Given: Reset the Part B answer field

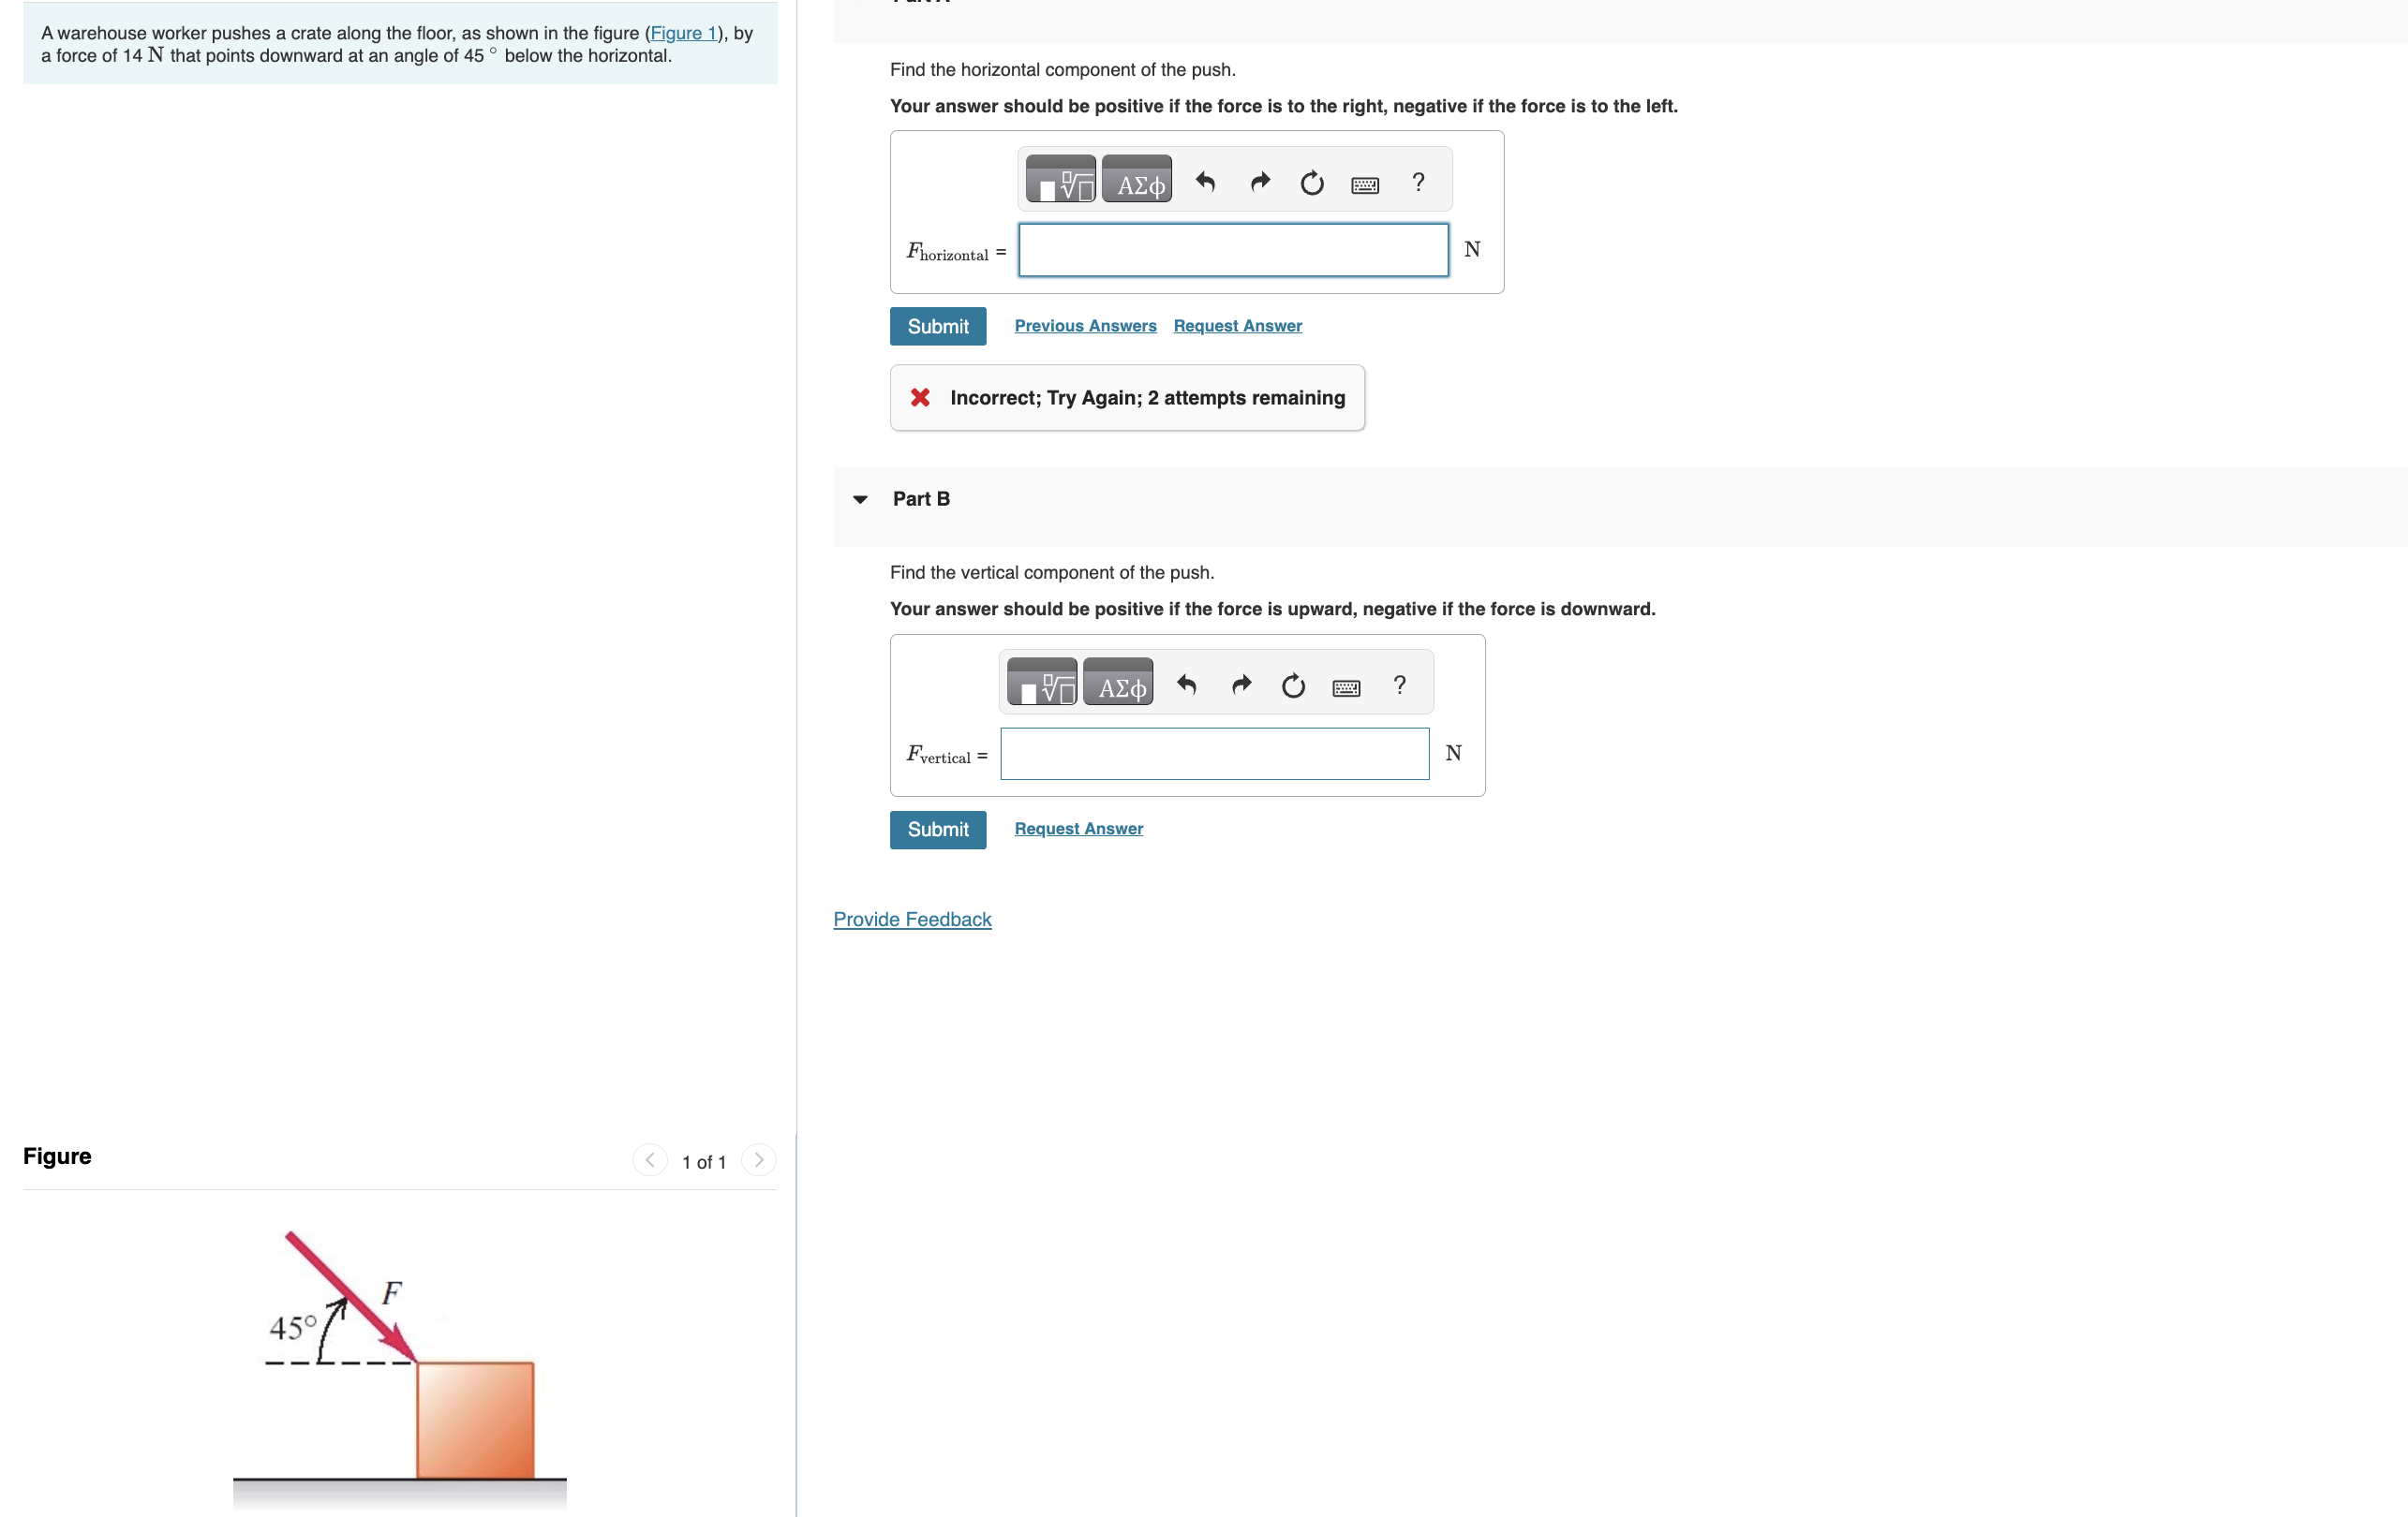Looking at the screenshot, I should [1293, 685].
